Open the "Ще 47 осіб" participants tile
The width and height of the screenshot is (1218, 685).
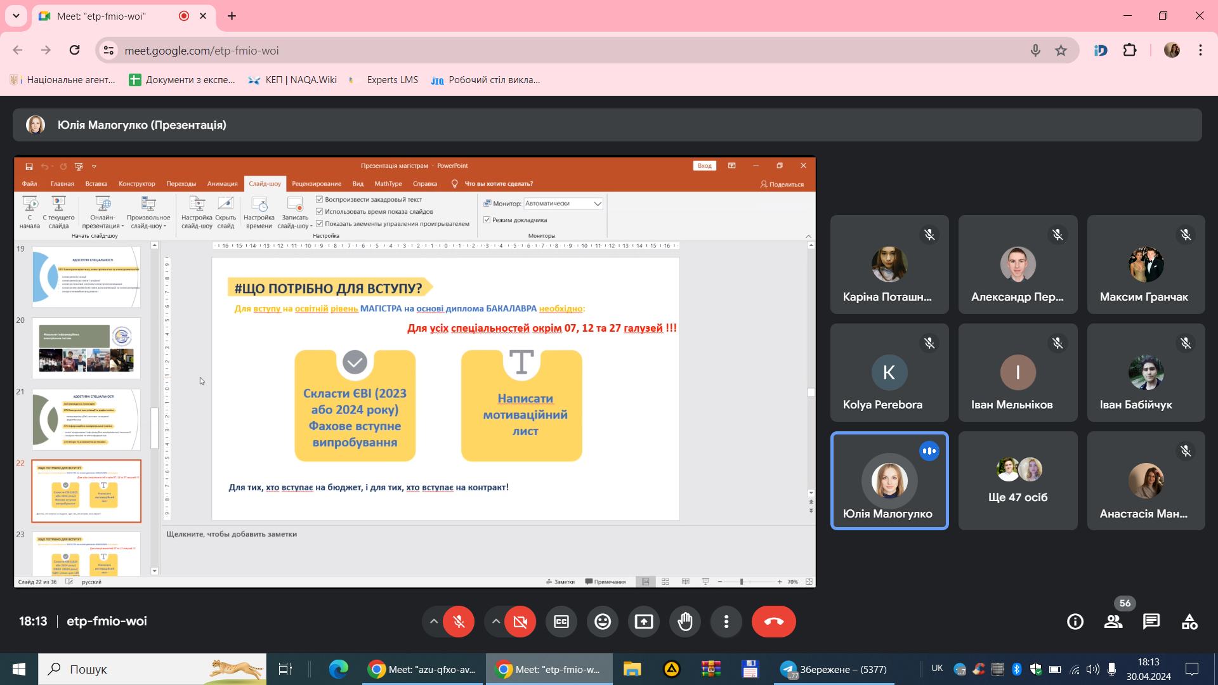1018,481
